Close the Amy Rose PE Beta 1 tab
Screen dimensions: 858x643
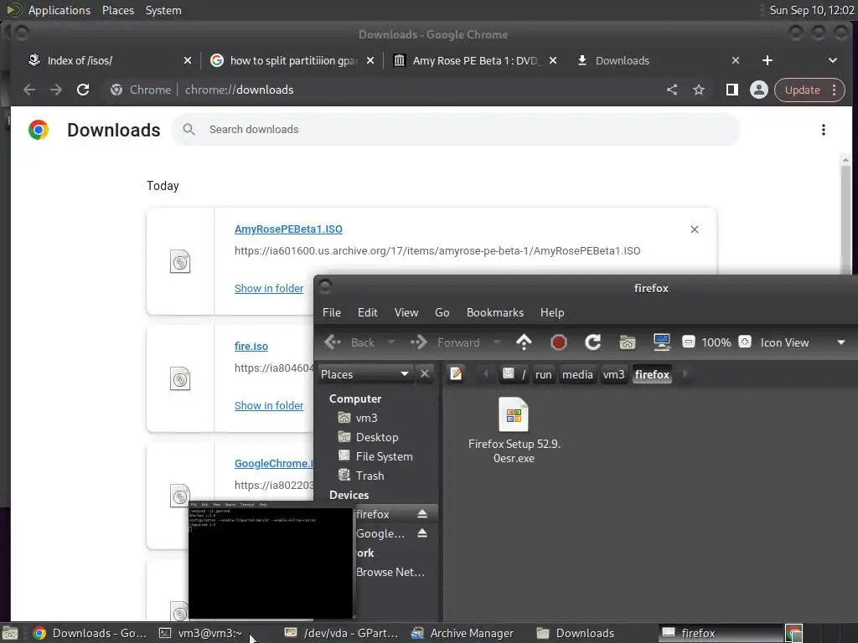(x=553, y=60)
